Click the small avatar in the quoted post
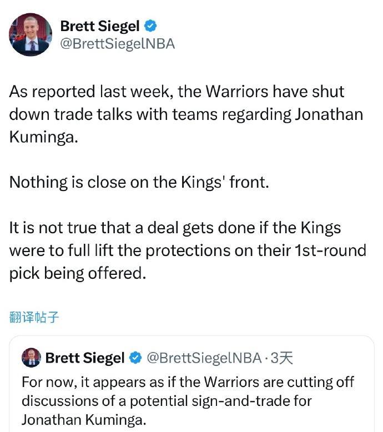 pyautogui.click(x=32, y=358)
